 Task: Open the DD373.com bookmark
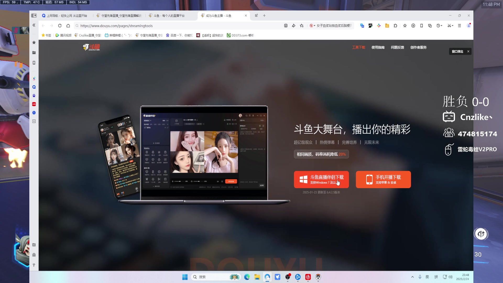[240, 35]
